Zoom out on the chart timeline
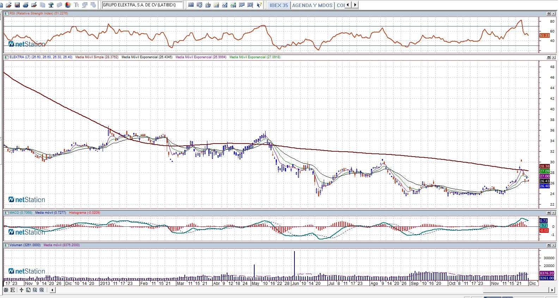Viewport: 560px width, 298px height. point(35,290)
